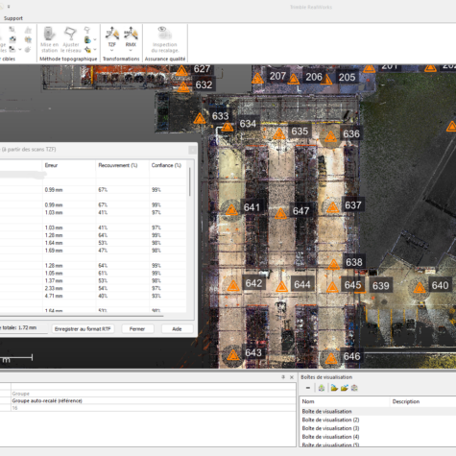This screenshot has width=456, height=456.
Task: Click the second yellow folder icon
Action: (x=345, y=388)
